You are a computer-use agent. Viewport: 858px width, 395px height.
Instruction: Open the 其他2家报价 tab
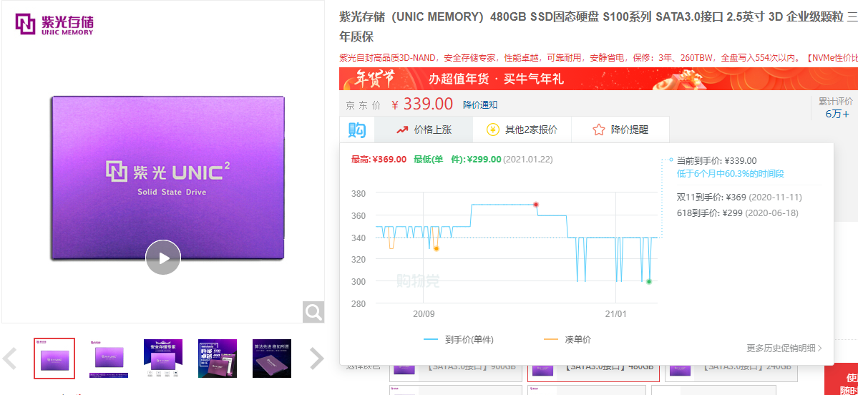522,130
